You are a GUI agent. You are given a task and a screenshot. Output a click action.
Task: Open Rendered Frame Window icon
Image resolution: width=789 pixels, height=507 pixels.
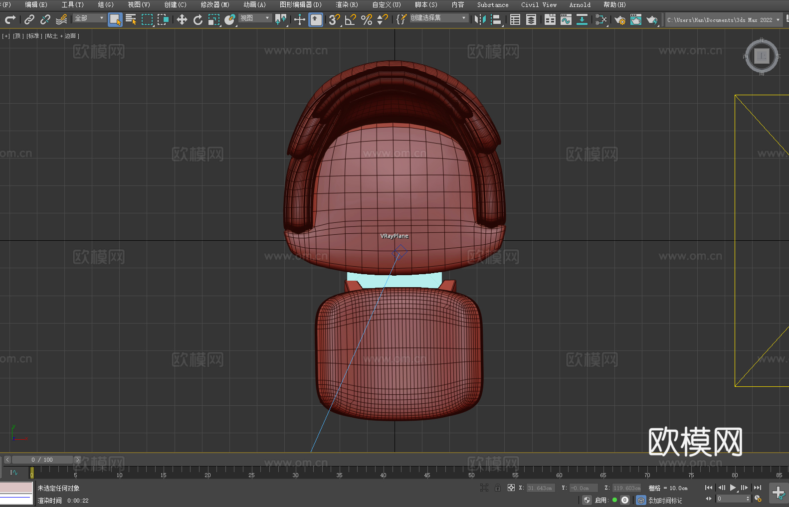636,19
